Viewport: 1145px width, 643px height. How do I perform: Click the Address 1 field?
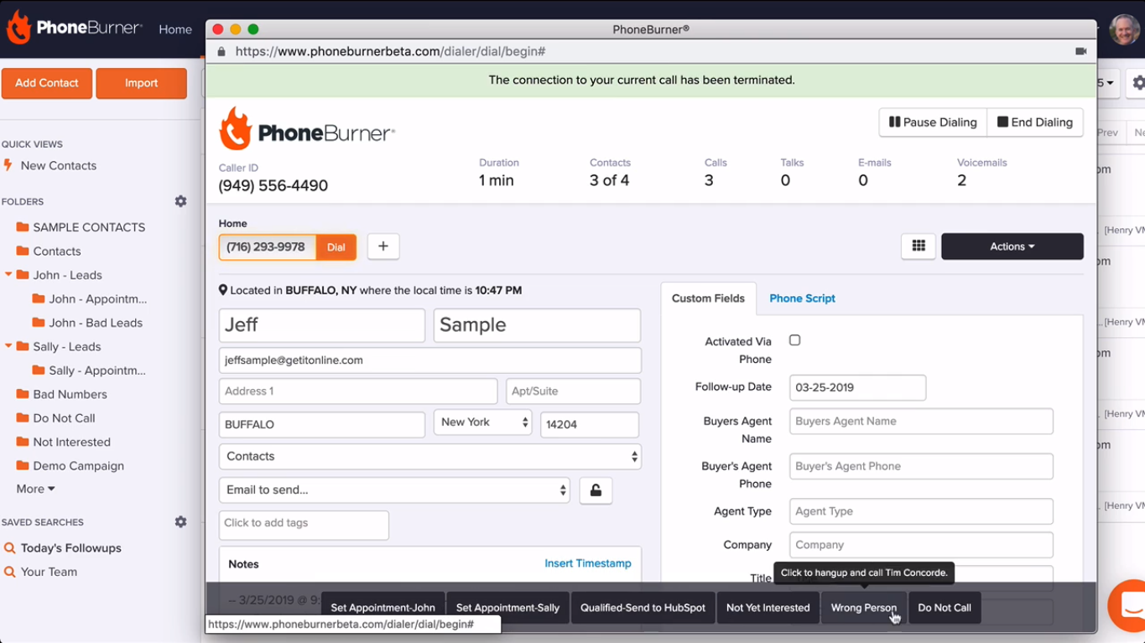tap(358, 392)
